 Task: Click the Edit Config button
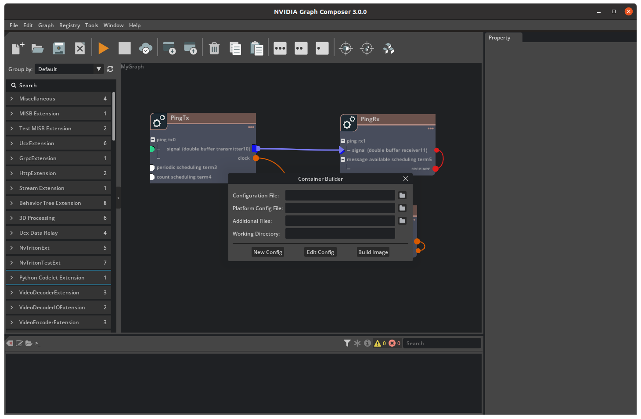pos(320,252)
